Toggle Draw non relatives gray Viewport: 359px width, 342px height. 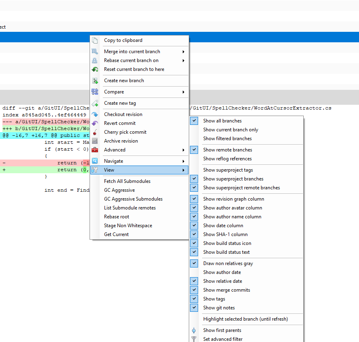click(x=194, y=263)
